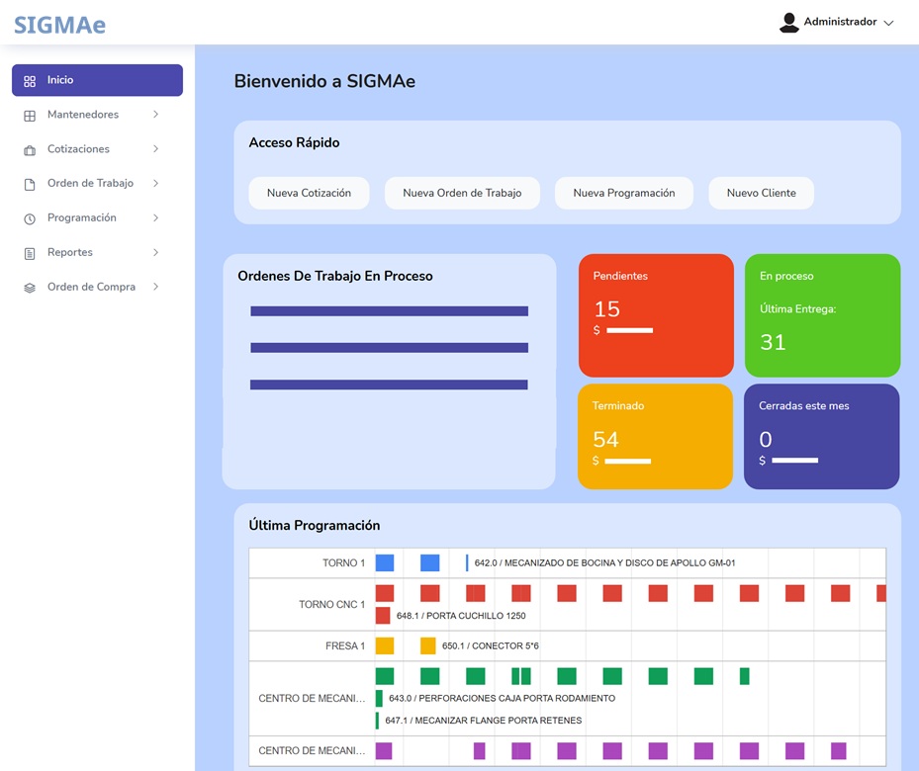This screenshot has width=919, height=771.
Task: Click the Programación clock icon
Action: 30,218
